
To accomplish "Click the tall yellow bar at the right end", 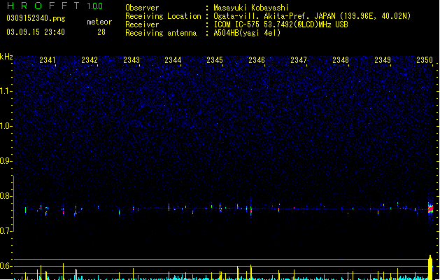I will pos(430,267).
